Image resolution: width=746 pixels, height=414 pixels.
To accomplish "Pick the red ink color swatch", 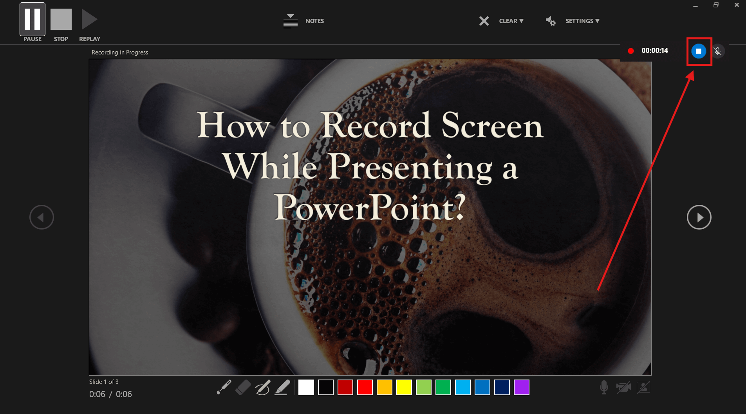I will tap(365, 387).
